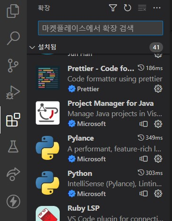This screenshot has width=172, height=221.
Task: Open the Live Share arrow icon view
Action: click(13, 174)
